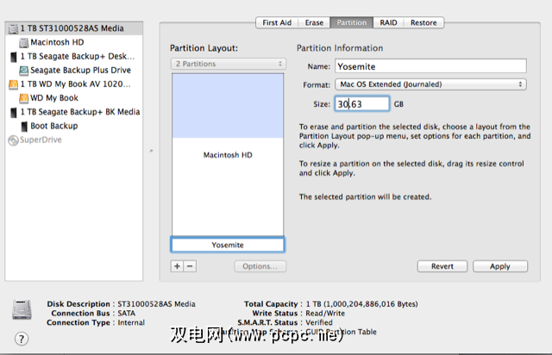Select 1 TB ST31000528AS Media in sidebar
The height and width of the screenshot is (355, 552).
click(x=74, y=28)
